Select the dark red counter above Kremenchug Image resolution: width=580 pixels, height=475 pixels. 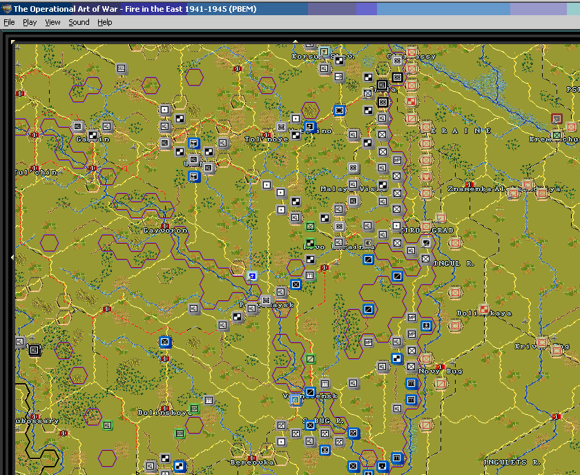point(557,119)
